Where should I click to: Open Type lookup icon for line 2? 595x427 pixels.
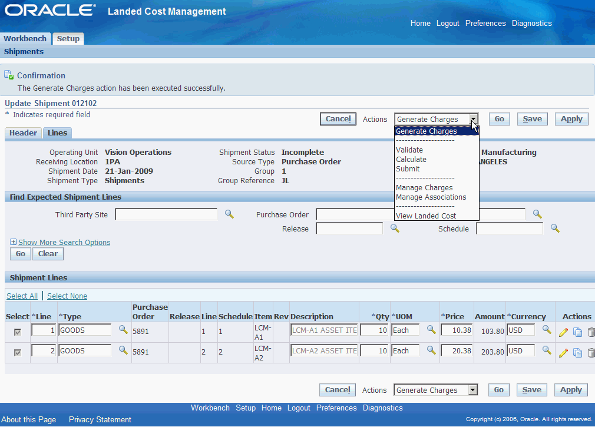(x=123, y=350)
